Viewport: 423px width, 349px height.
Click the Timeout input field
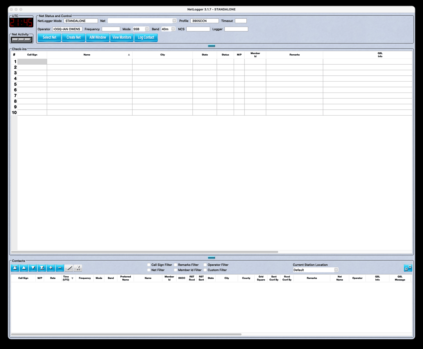pyautogui.click(x=241, y=21)
